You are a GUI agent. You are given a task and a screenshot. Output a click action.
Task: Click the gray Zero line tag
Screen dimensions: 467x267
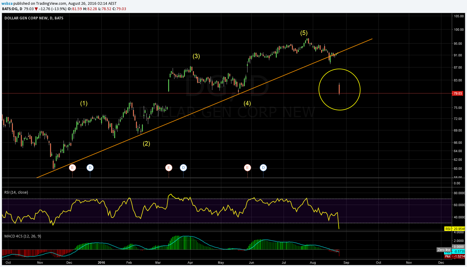tap(444, 250)
